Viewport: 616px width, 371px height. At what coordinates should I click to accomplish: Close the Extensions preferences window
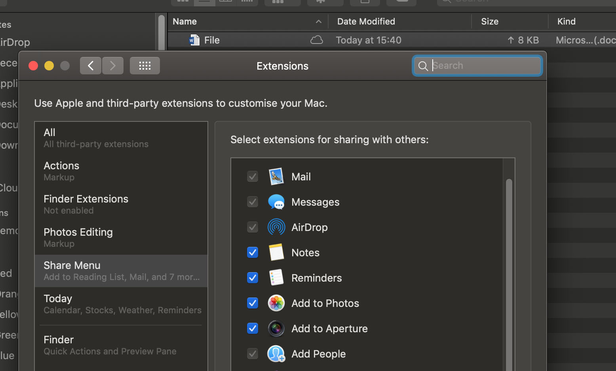(x=33, y=66)
